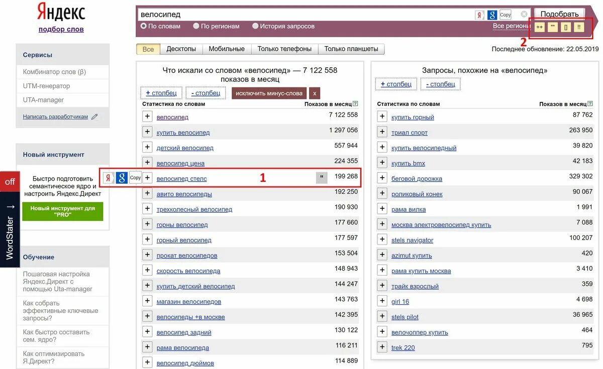Open 'Пошаговая настройка Яндекс.Директ' tutorial
Screen dimensions: 603x369
click(x=58, y=281)
